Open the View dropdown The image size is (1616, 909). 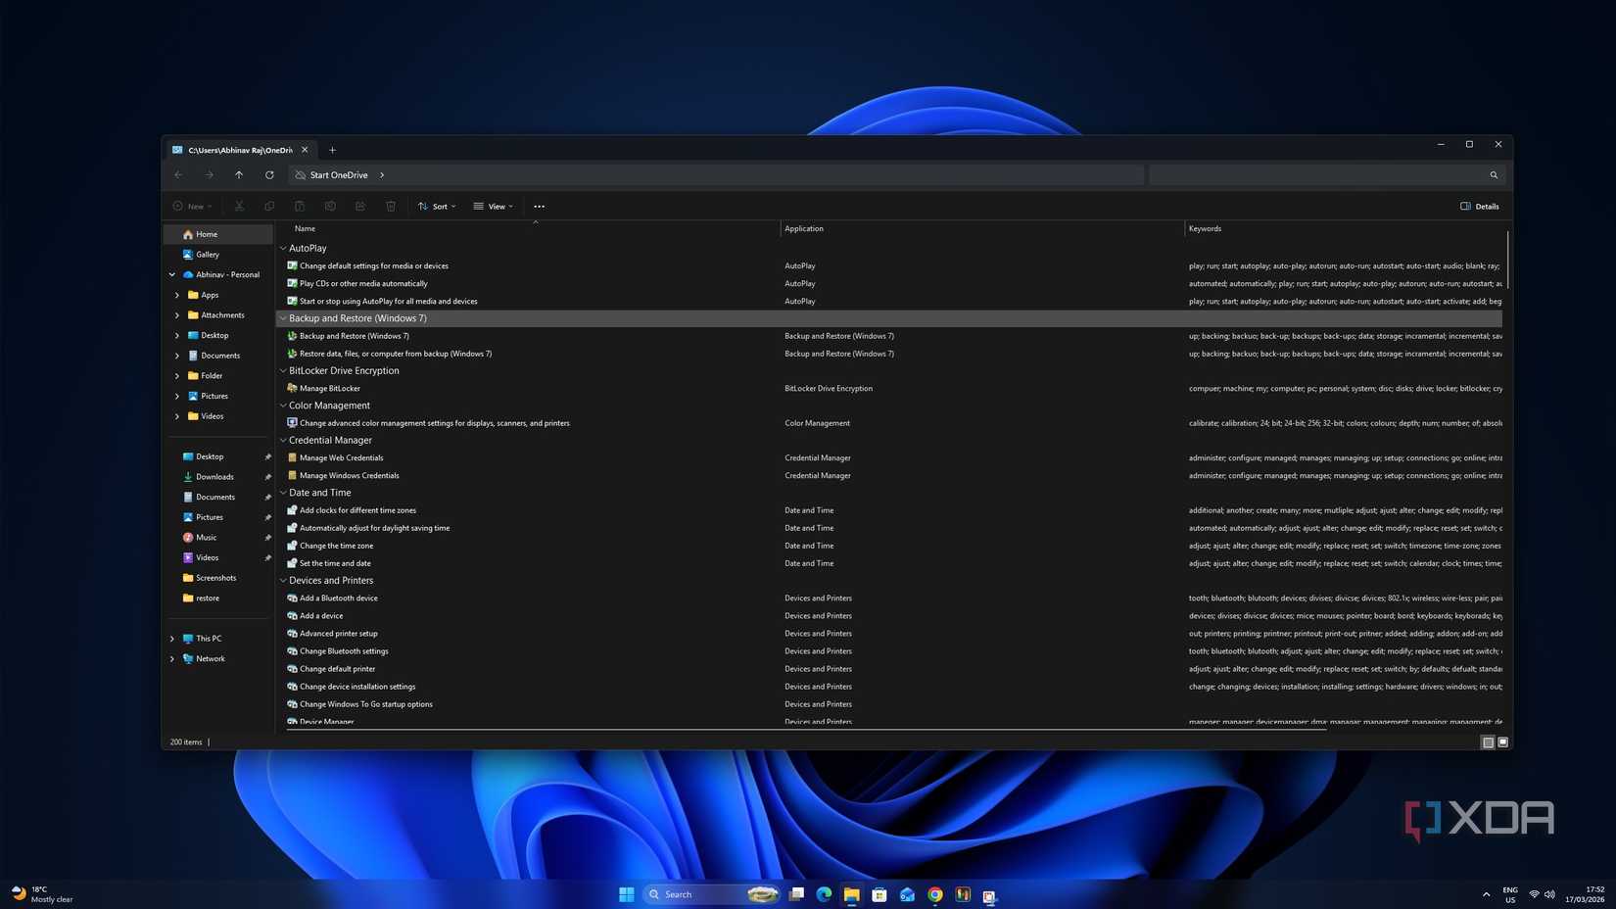coord(493,207)
